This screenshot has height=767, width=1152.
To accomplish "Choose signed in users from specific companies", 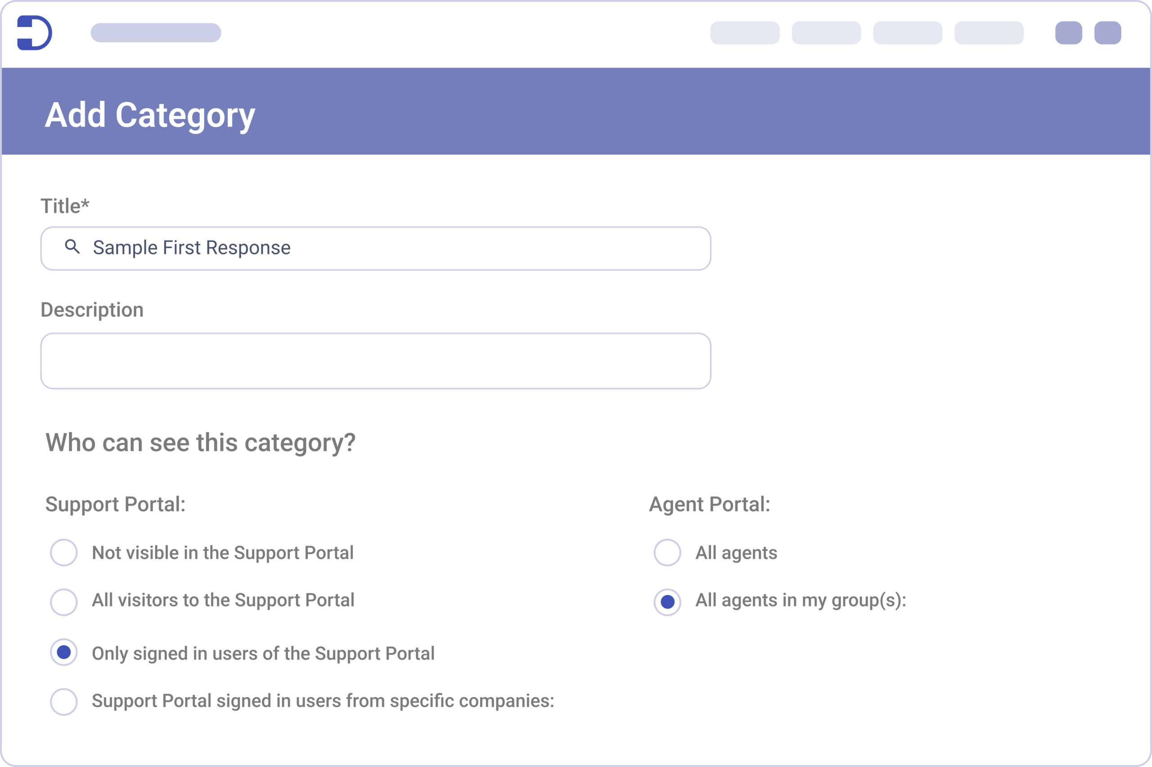I will coord(64,702).
